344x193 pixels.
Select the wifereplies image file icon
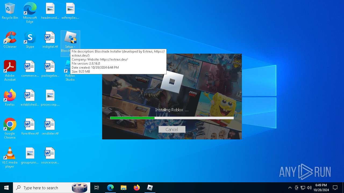point(70,11)
